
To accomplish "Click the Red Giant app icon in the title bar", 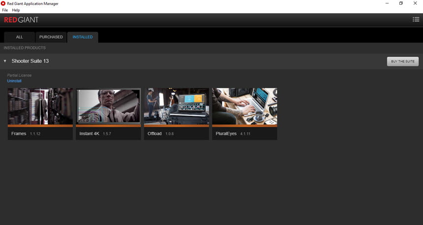I will [x=3, y=3].
